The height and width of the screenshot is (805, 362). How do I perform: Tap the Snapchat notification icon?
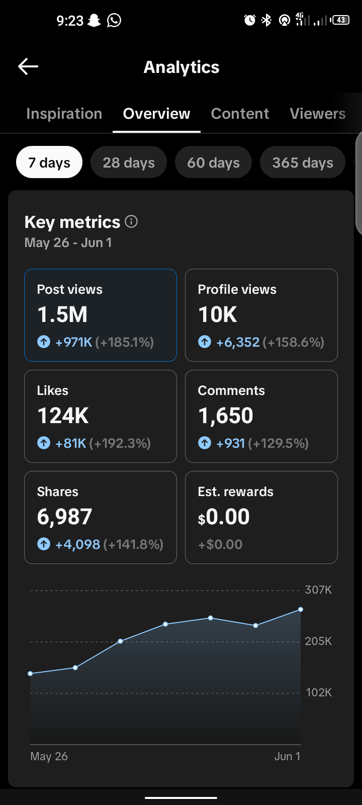[x=94, y=21]
